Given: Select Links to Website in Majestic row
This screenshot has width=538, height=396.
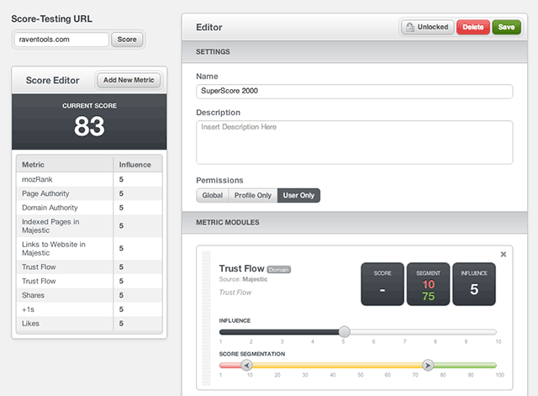Looking at the screenshot, I should coord(89,248).
